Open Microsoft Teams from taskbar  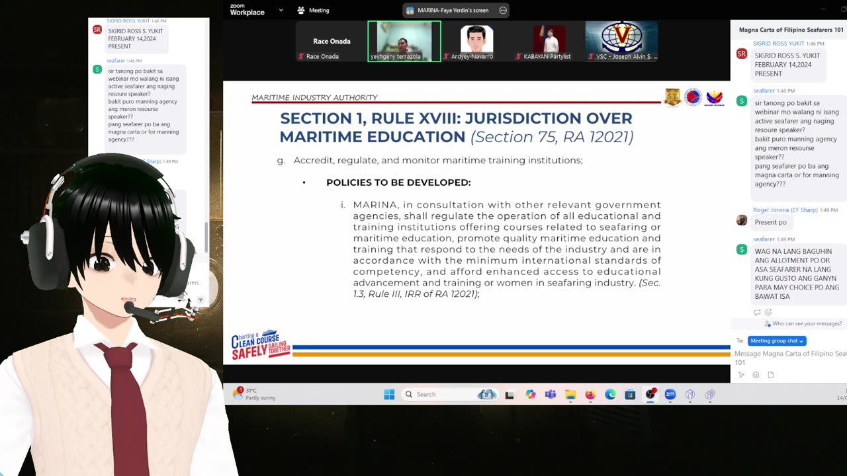(x=551, y=395)
